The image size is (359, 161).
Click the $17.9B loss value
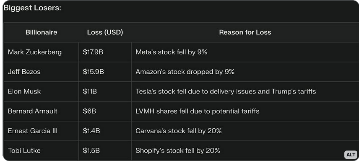tap(93, 52)
